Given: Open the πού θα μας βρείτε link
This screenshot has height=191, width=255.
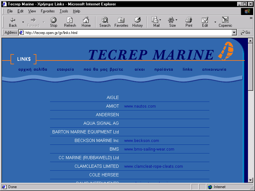Looking at the screenshot, I should (x=103, y=69).
